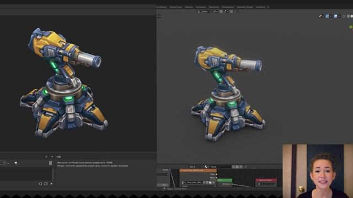The height and width of the screenshot is (198, 353).
Task: Click the turret model in the left viewport
Action: click(64, 83)
